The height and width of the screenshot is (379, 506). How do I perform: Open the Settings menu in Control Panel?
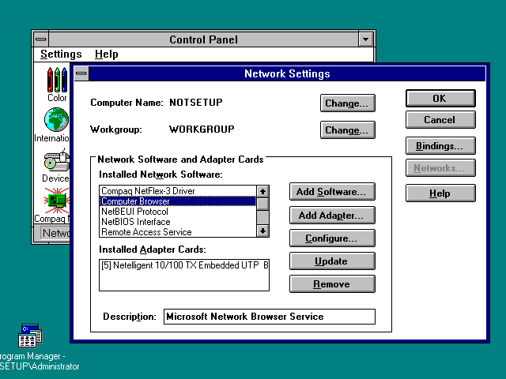click(x=61, y=54)
